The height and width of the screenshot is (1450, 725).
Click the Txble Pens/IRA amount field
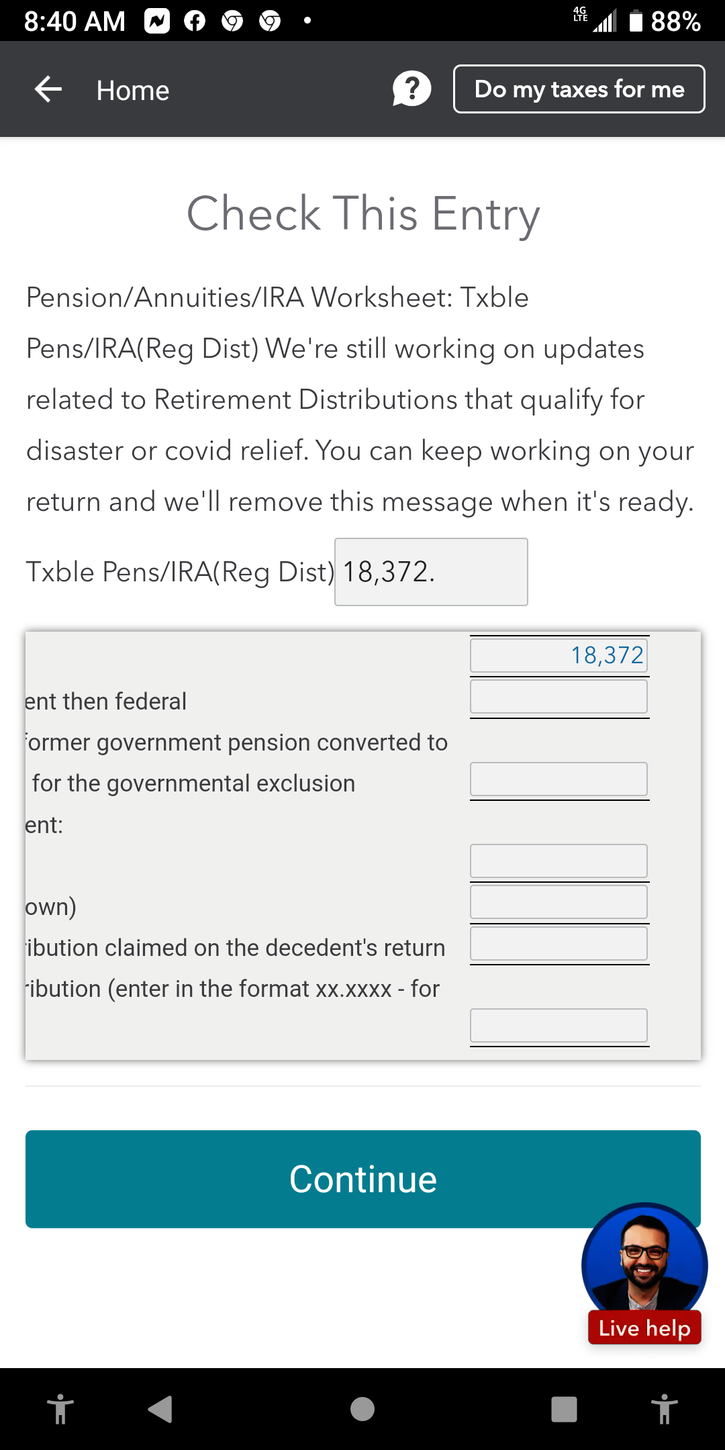pyautogui.click(x=430, y=571)
